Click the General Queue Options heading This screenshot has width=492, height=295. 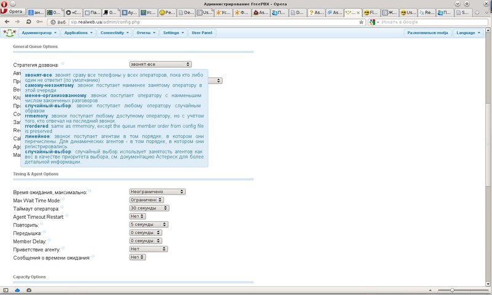[x=35, y=46]
